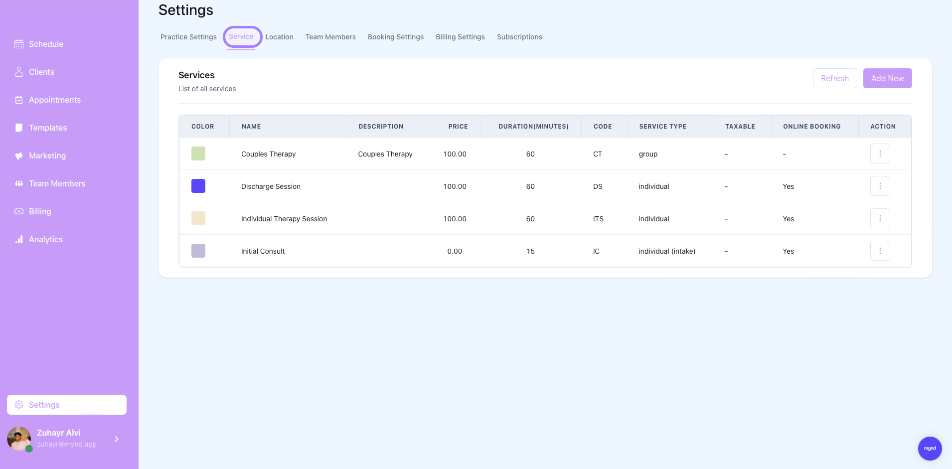Go to the Billing Settings tab
Viewport: 952px width, 469px height.
(x=460, y=37)
